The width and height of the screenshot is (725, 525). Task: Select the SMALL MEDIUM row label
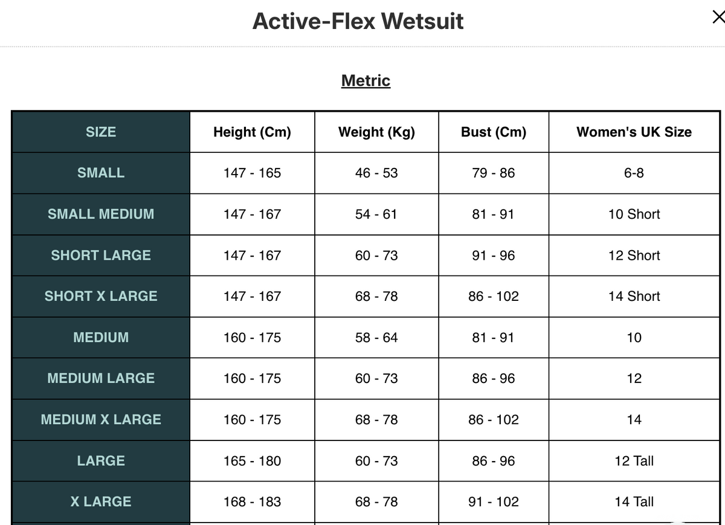[x=101, y=214]
